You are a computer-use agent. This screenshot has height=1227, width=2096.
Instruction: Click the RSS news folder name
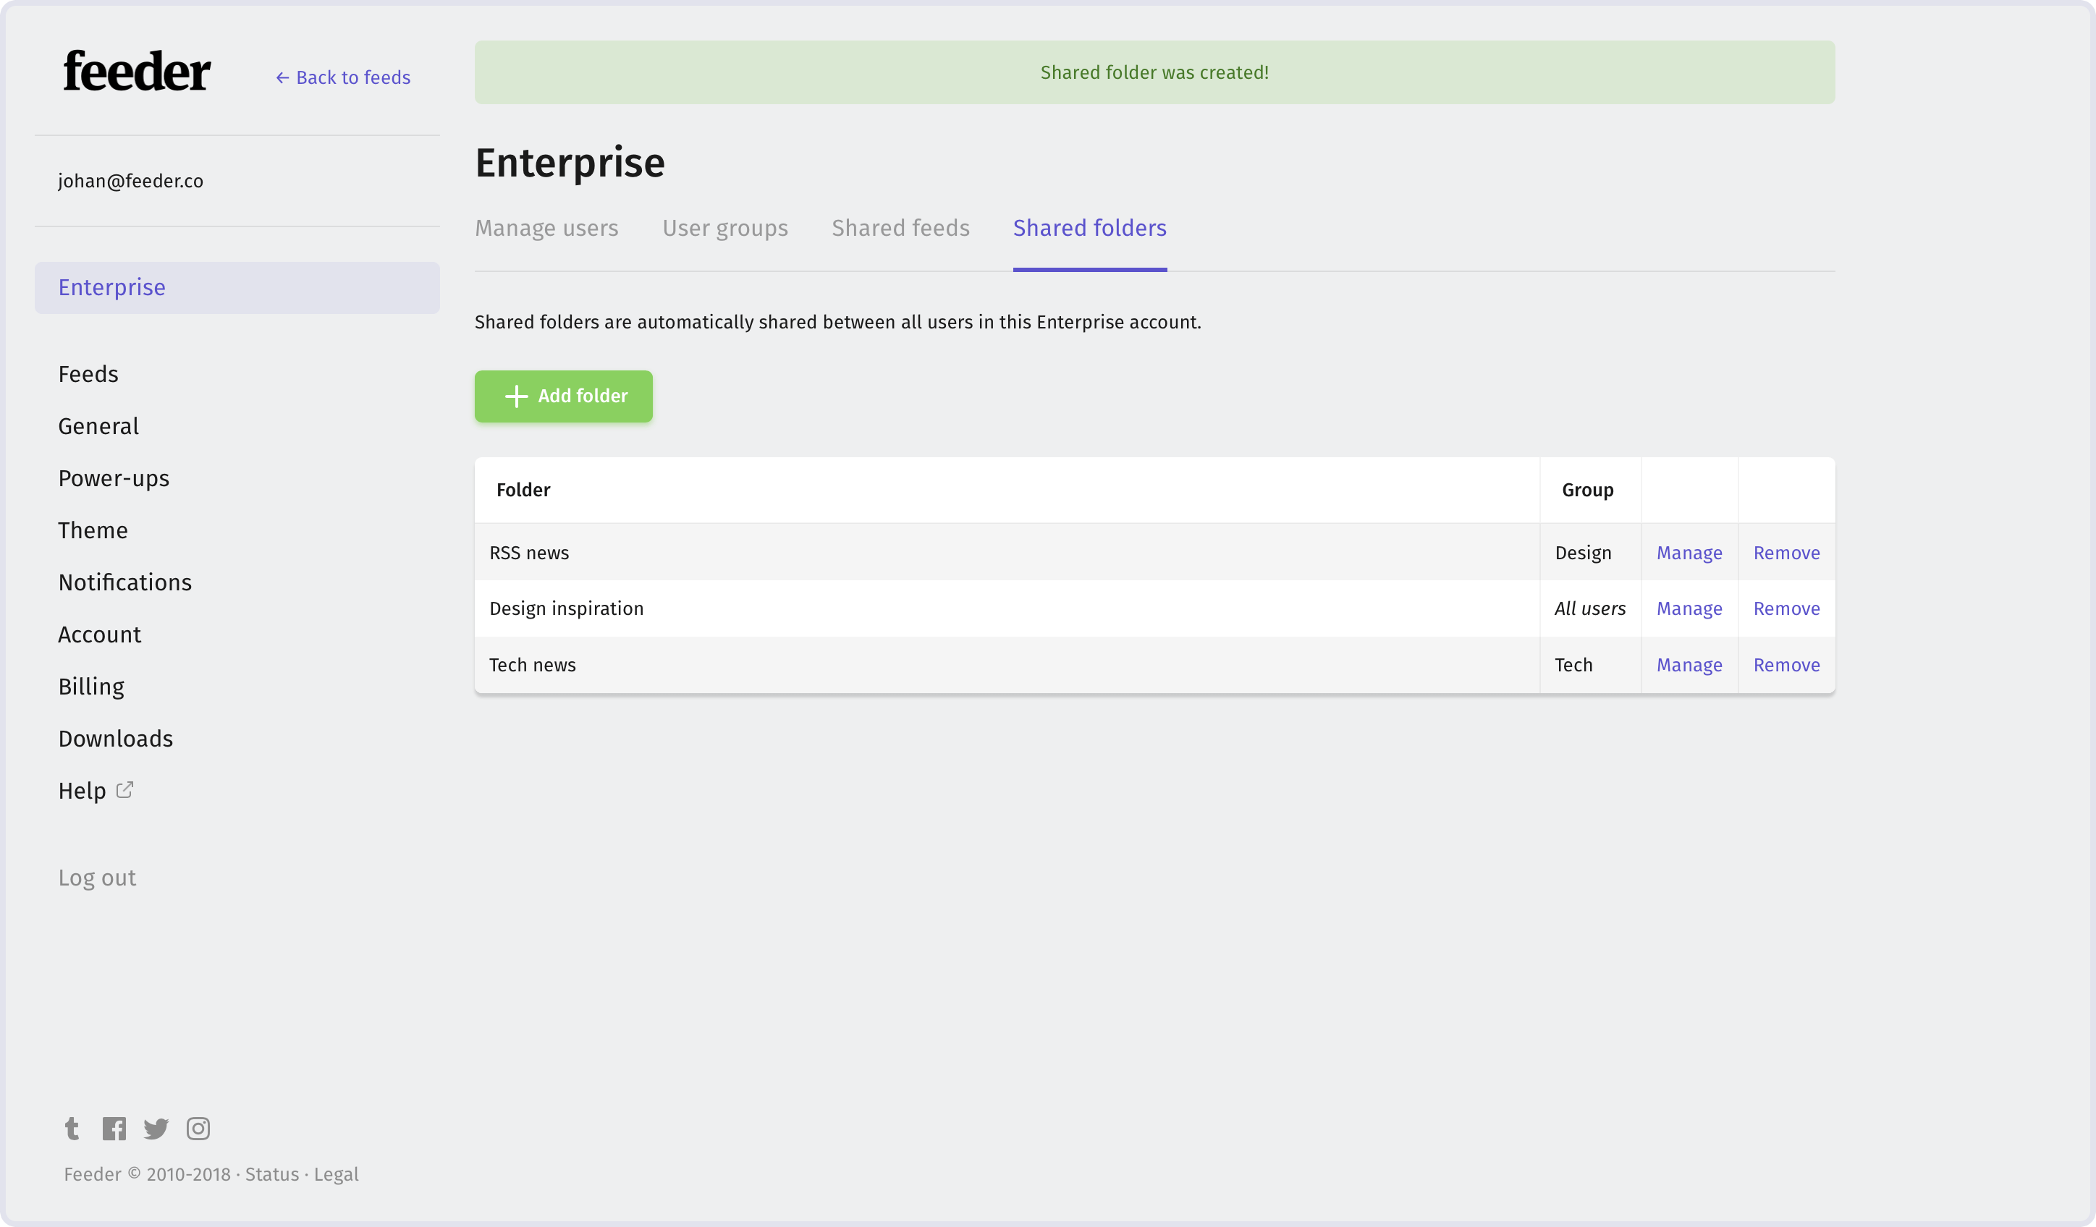pyautogui.click(x=529, y=553)
